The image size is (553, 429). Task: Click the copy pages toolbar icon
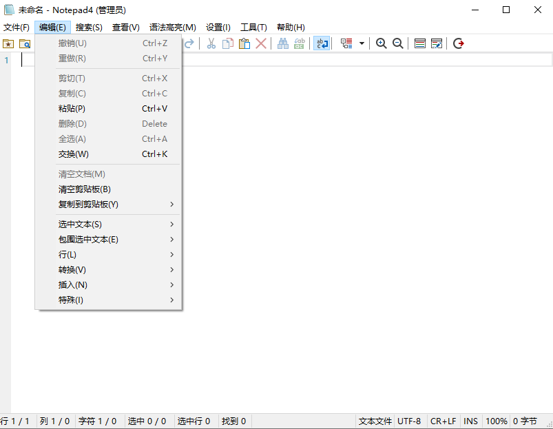pyautogui.click(x=228, y=43)
